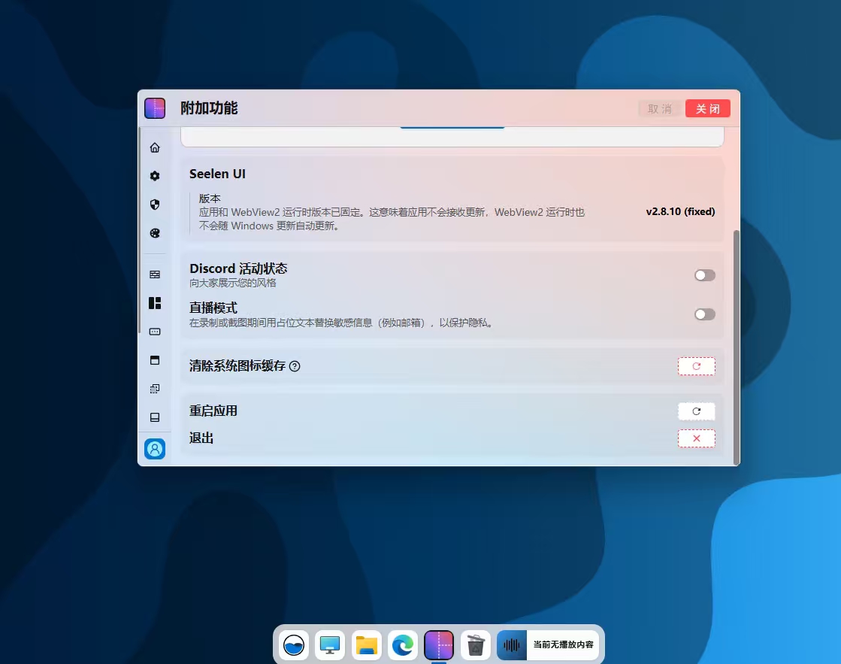Click the help icon next to 清除系统图标缓存
The image size is (841, 664).
click(x=295, y=366)
